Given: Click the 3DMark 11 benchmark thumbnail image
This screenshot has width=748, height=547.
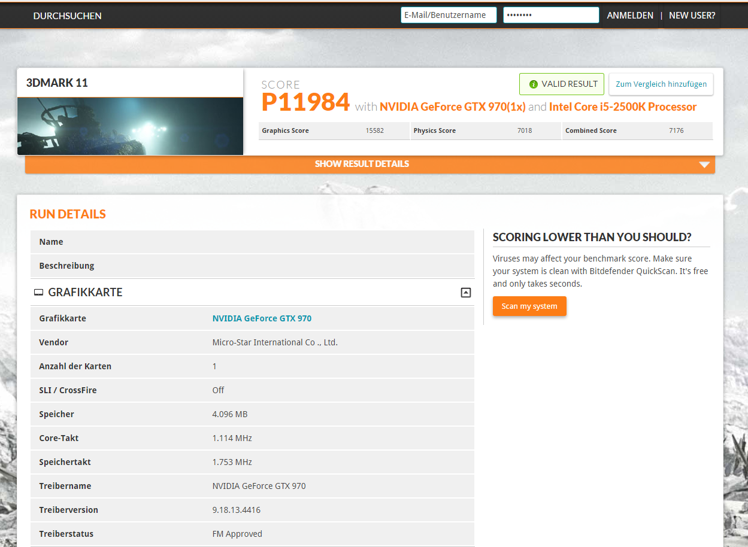Looking at the screenshot, I should tap(130, 126).
